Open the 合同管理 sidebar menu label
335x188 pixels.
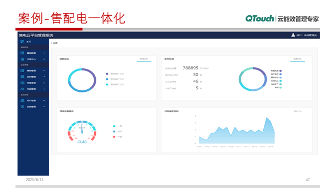coord(31,77)
